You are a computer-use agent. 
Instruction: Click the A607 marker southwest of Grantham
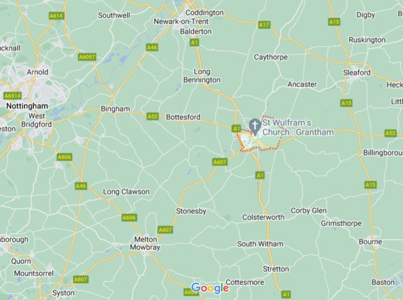tap(220, 162)
